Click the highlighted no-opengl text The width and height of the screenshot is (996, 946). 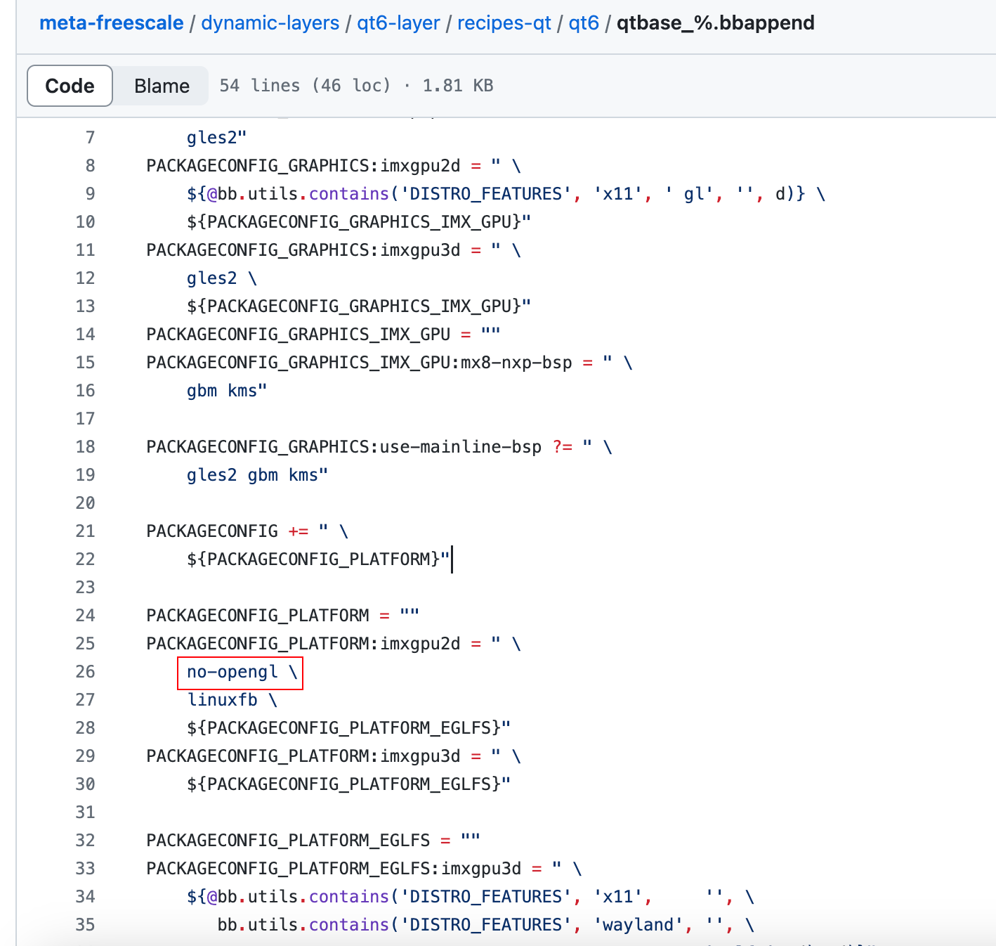click(x=232, y=672)
